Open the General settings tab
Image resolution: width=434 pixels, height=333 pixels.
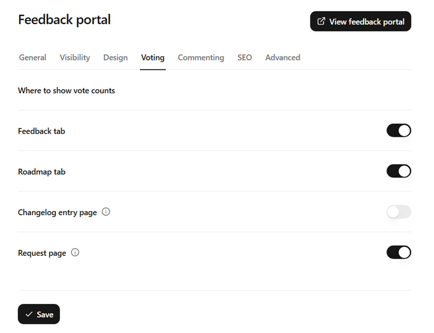coord(32,58)
